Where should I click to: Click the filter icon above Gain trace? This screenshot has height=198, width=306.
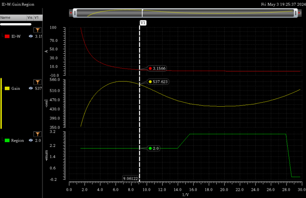pos(37,82)
